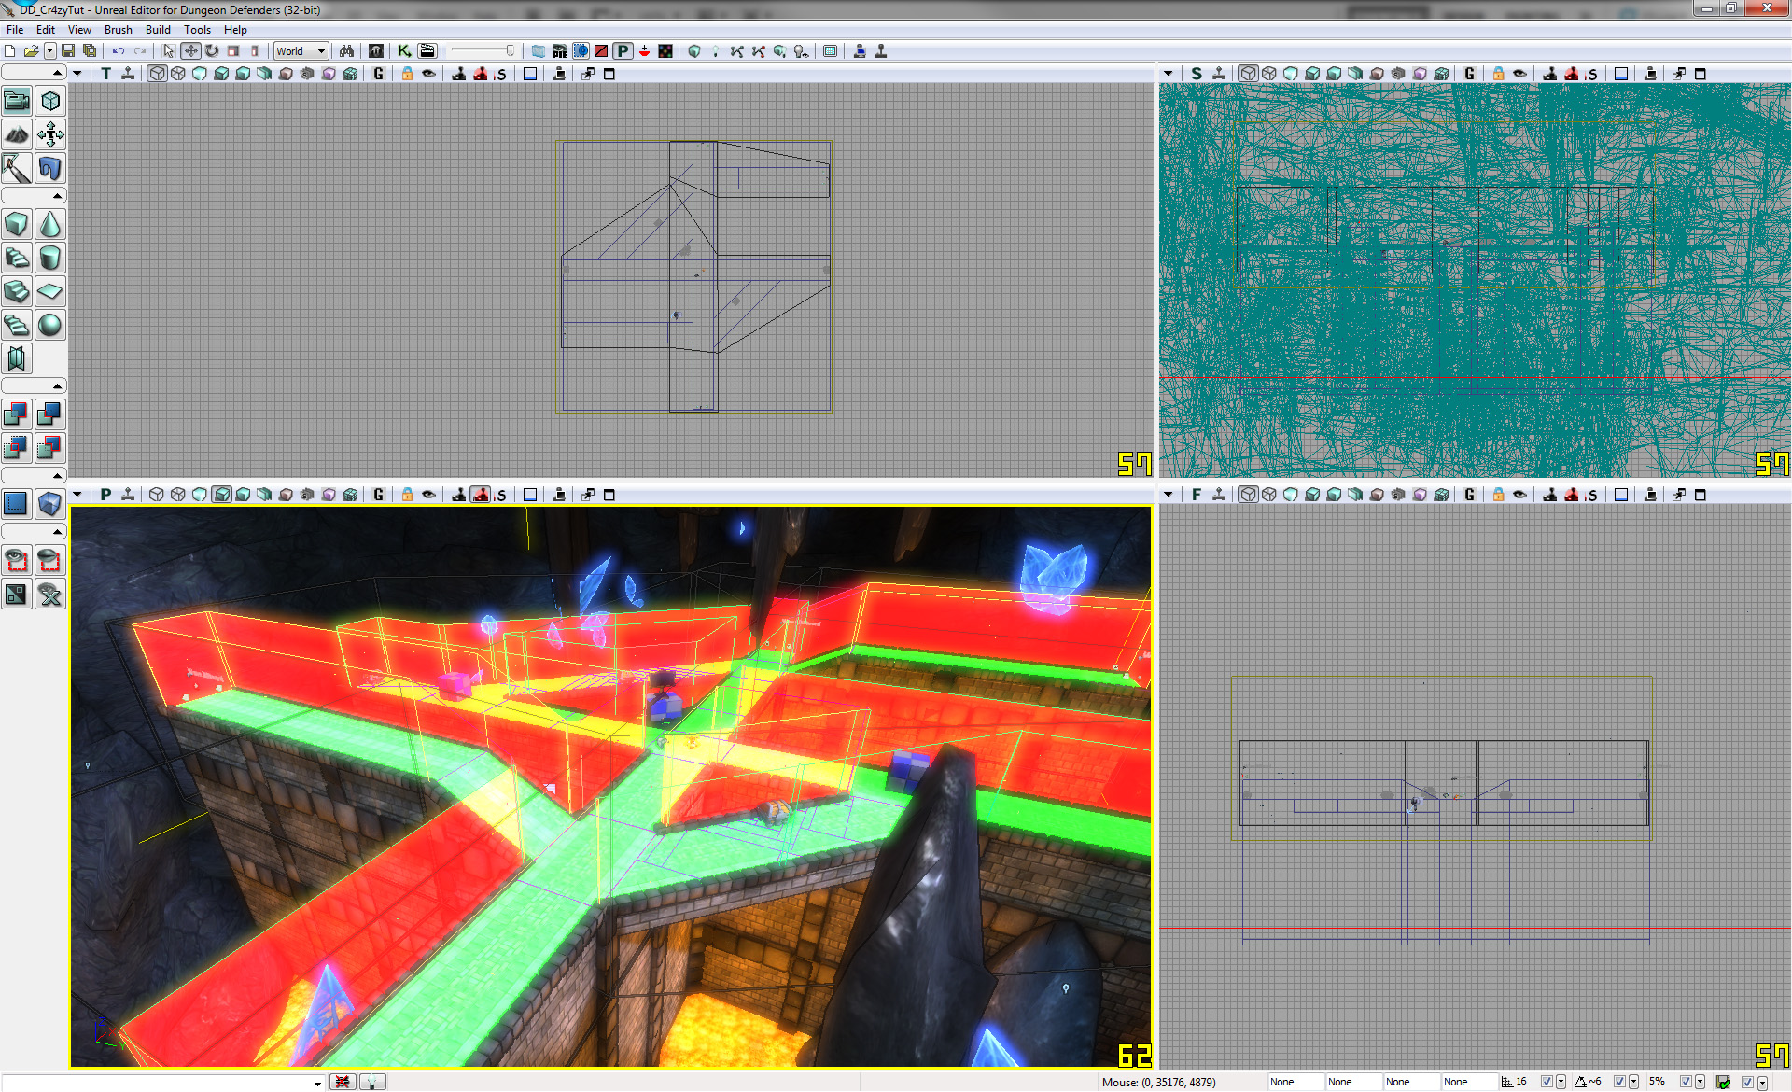Toggle the P physics toolbar button

[623, 51]
